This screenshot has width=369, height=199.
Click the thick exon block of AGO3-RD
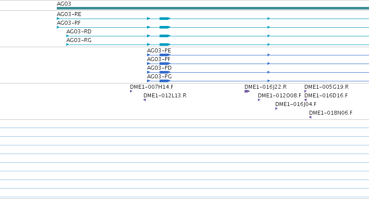[165, 36]
